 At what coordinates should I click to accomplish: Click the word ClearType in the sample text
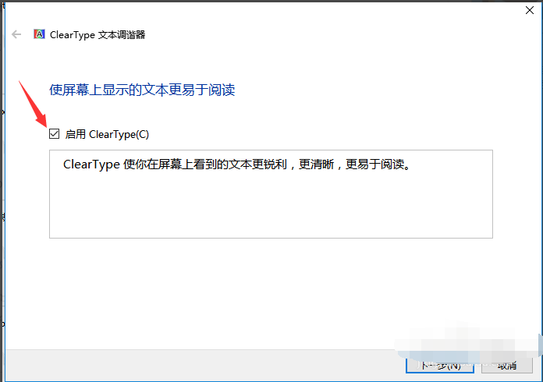91,165
